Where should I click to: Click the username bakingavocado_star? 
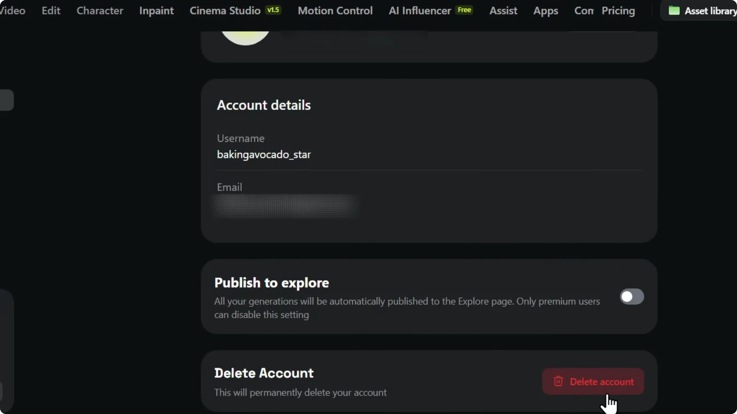click(264, 154)
